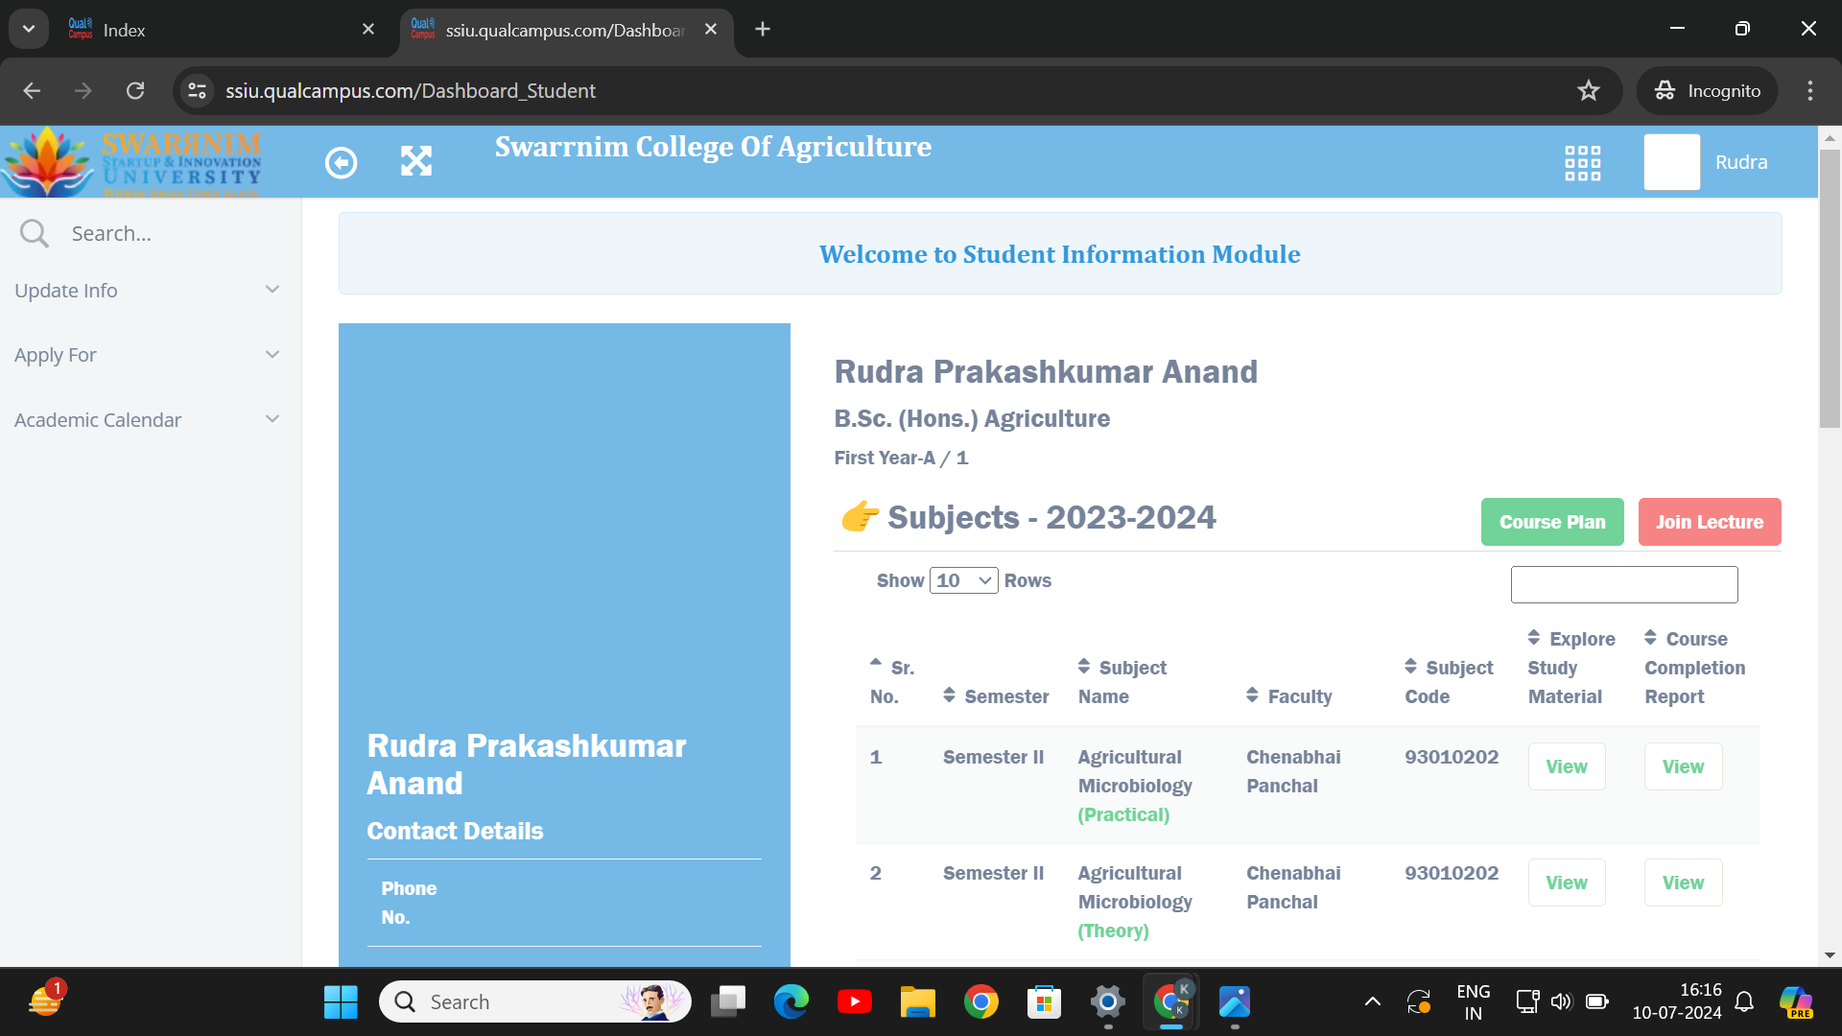
Task: Open File Explorer from taskbar
Action: (918, 1002)
